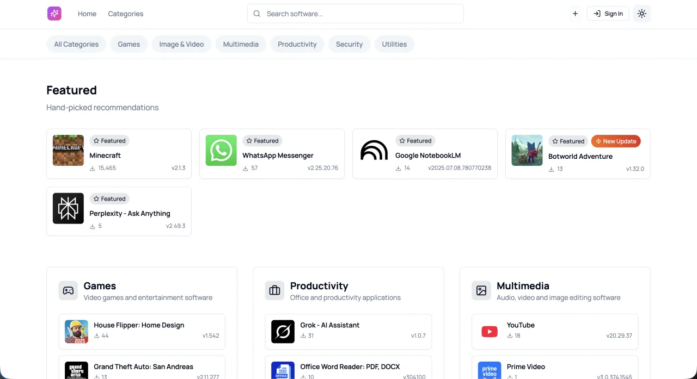Screen dimensions: 697x379
Task: Click NotebookLM version v2025.07.08.780770238
Action: (x=460, y=168)
